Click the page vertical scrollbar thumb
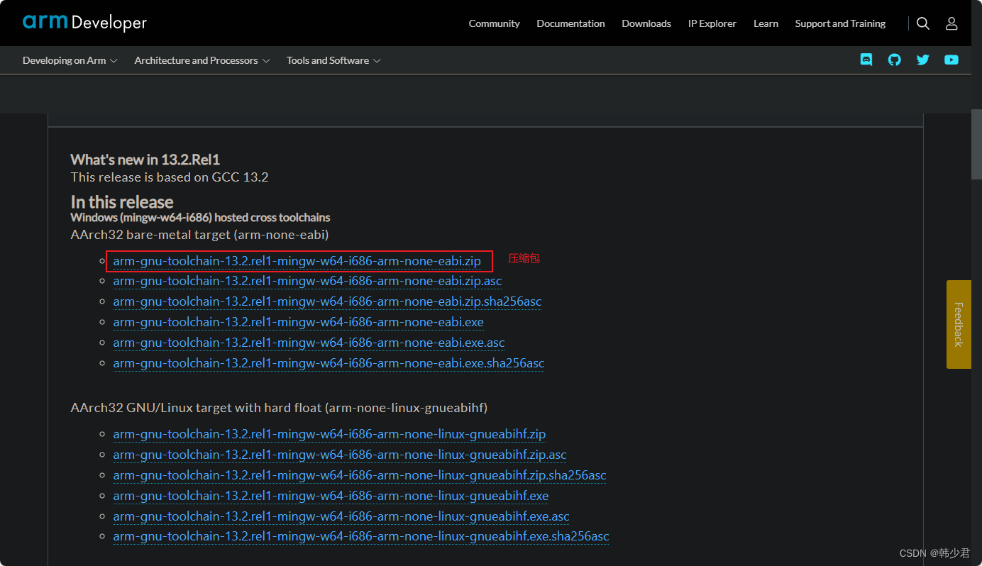Image resolution: width=982 pixels, height=566 pixels. [976, 145]
